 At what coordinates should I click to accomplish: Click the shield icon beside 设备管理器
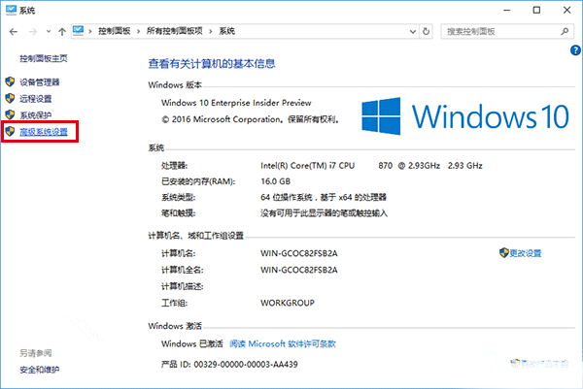coord(11,82)
